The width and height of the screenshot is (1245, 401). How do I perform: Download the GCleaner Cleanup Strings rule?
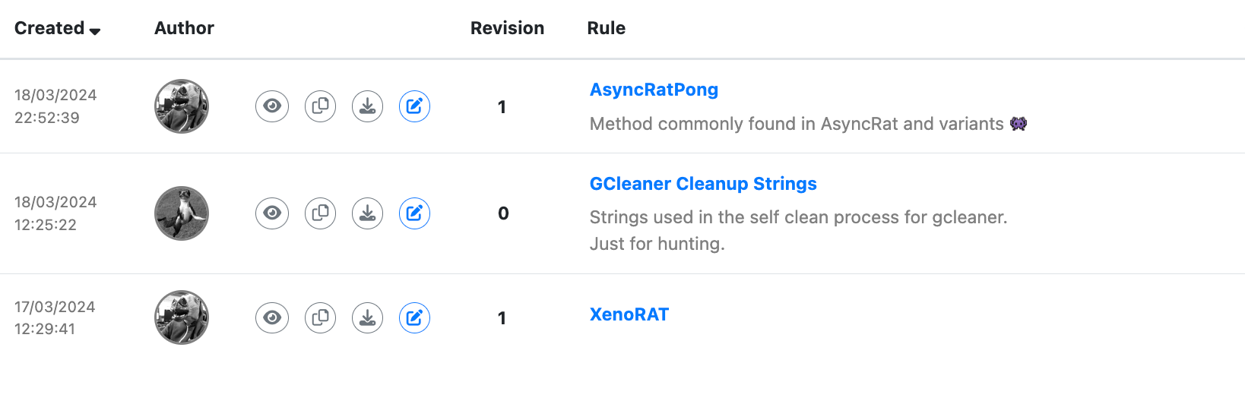pyautogui.click(x=367, y=213)
